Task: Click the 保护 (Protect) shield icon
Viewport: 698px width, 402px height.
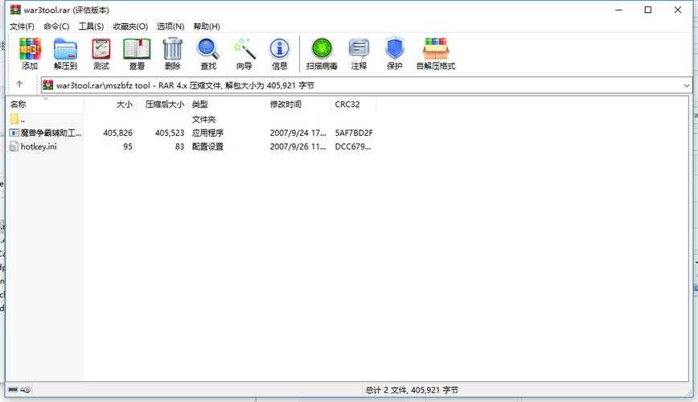Action: point(394,49)
